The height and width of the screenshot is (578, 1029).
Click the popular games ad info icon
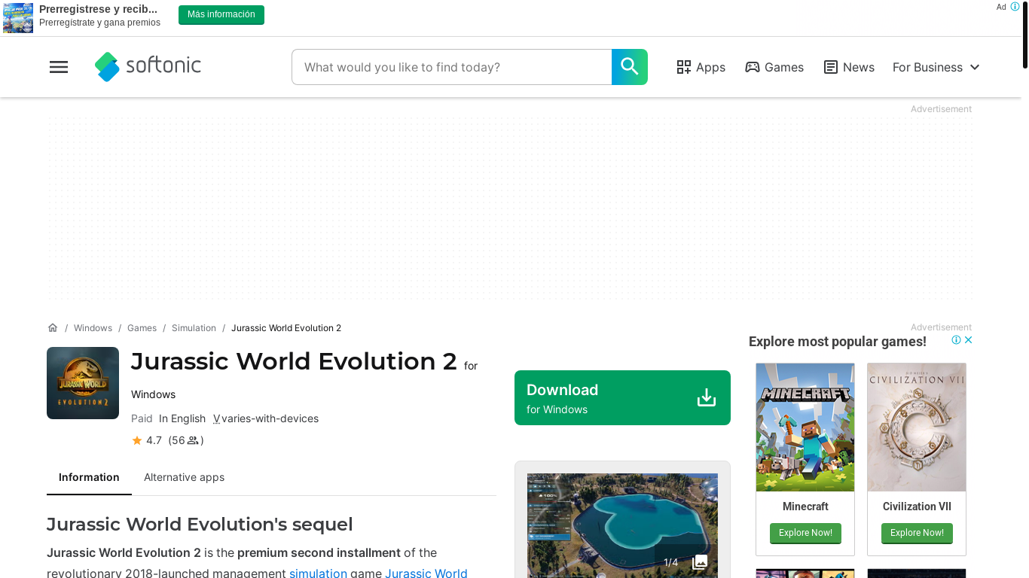956,340
